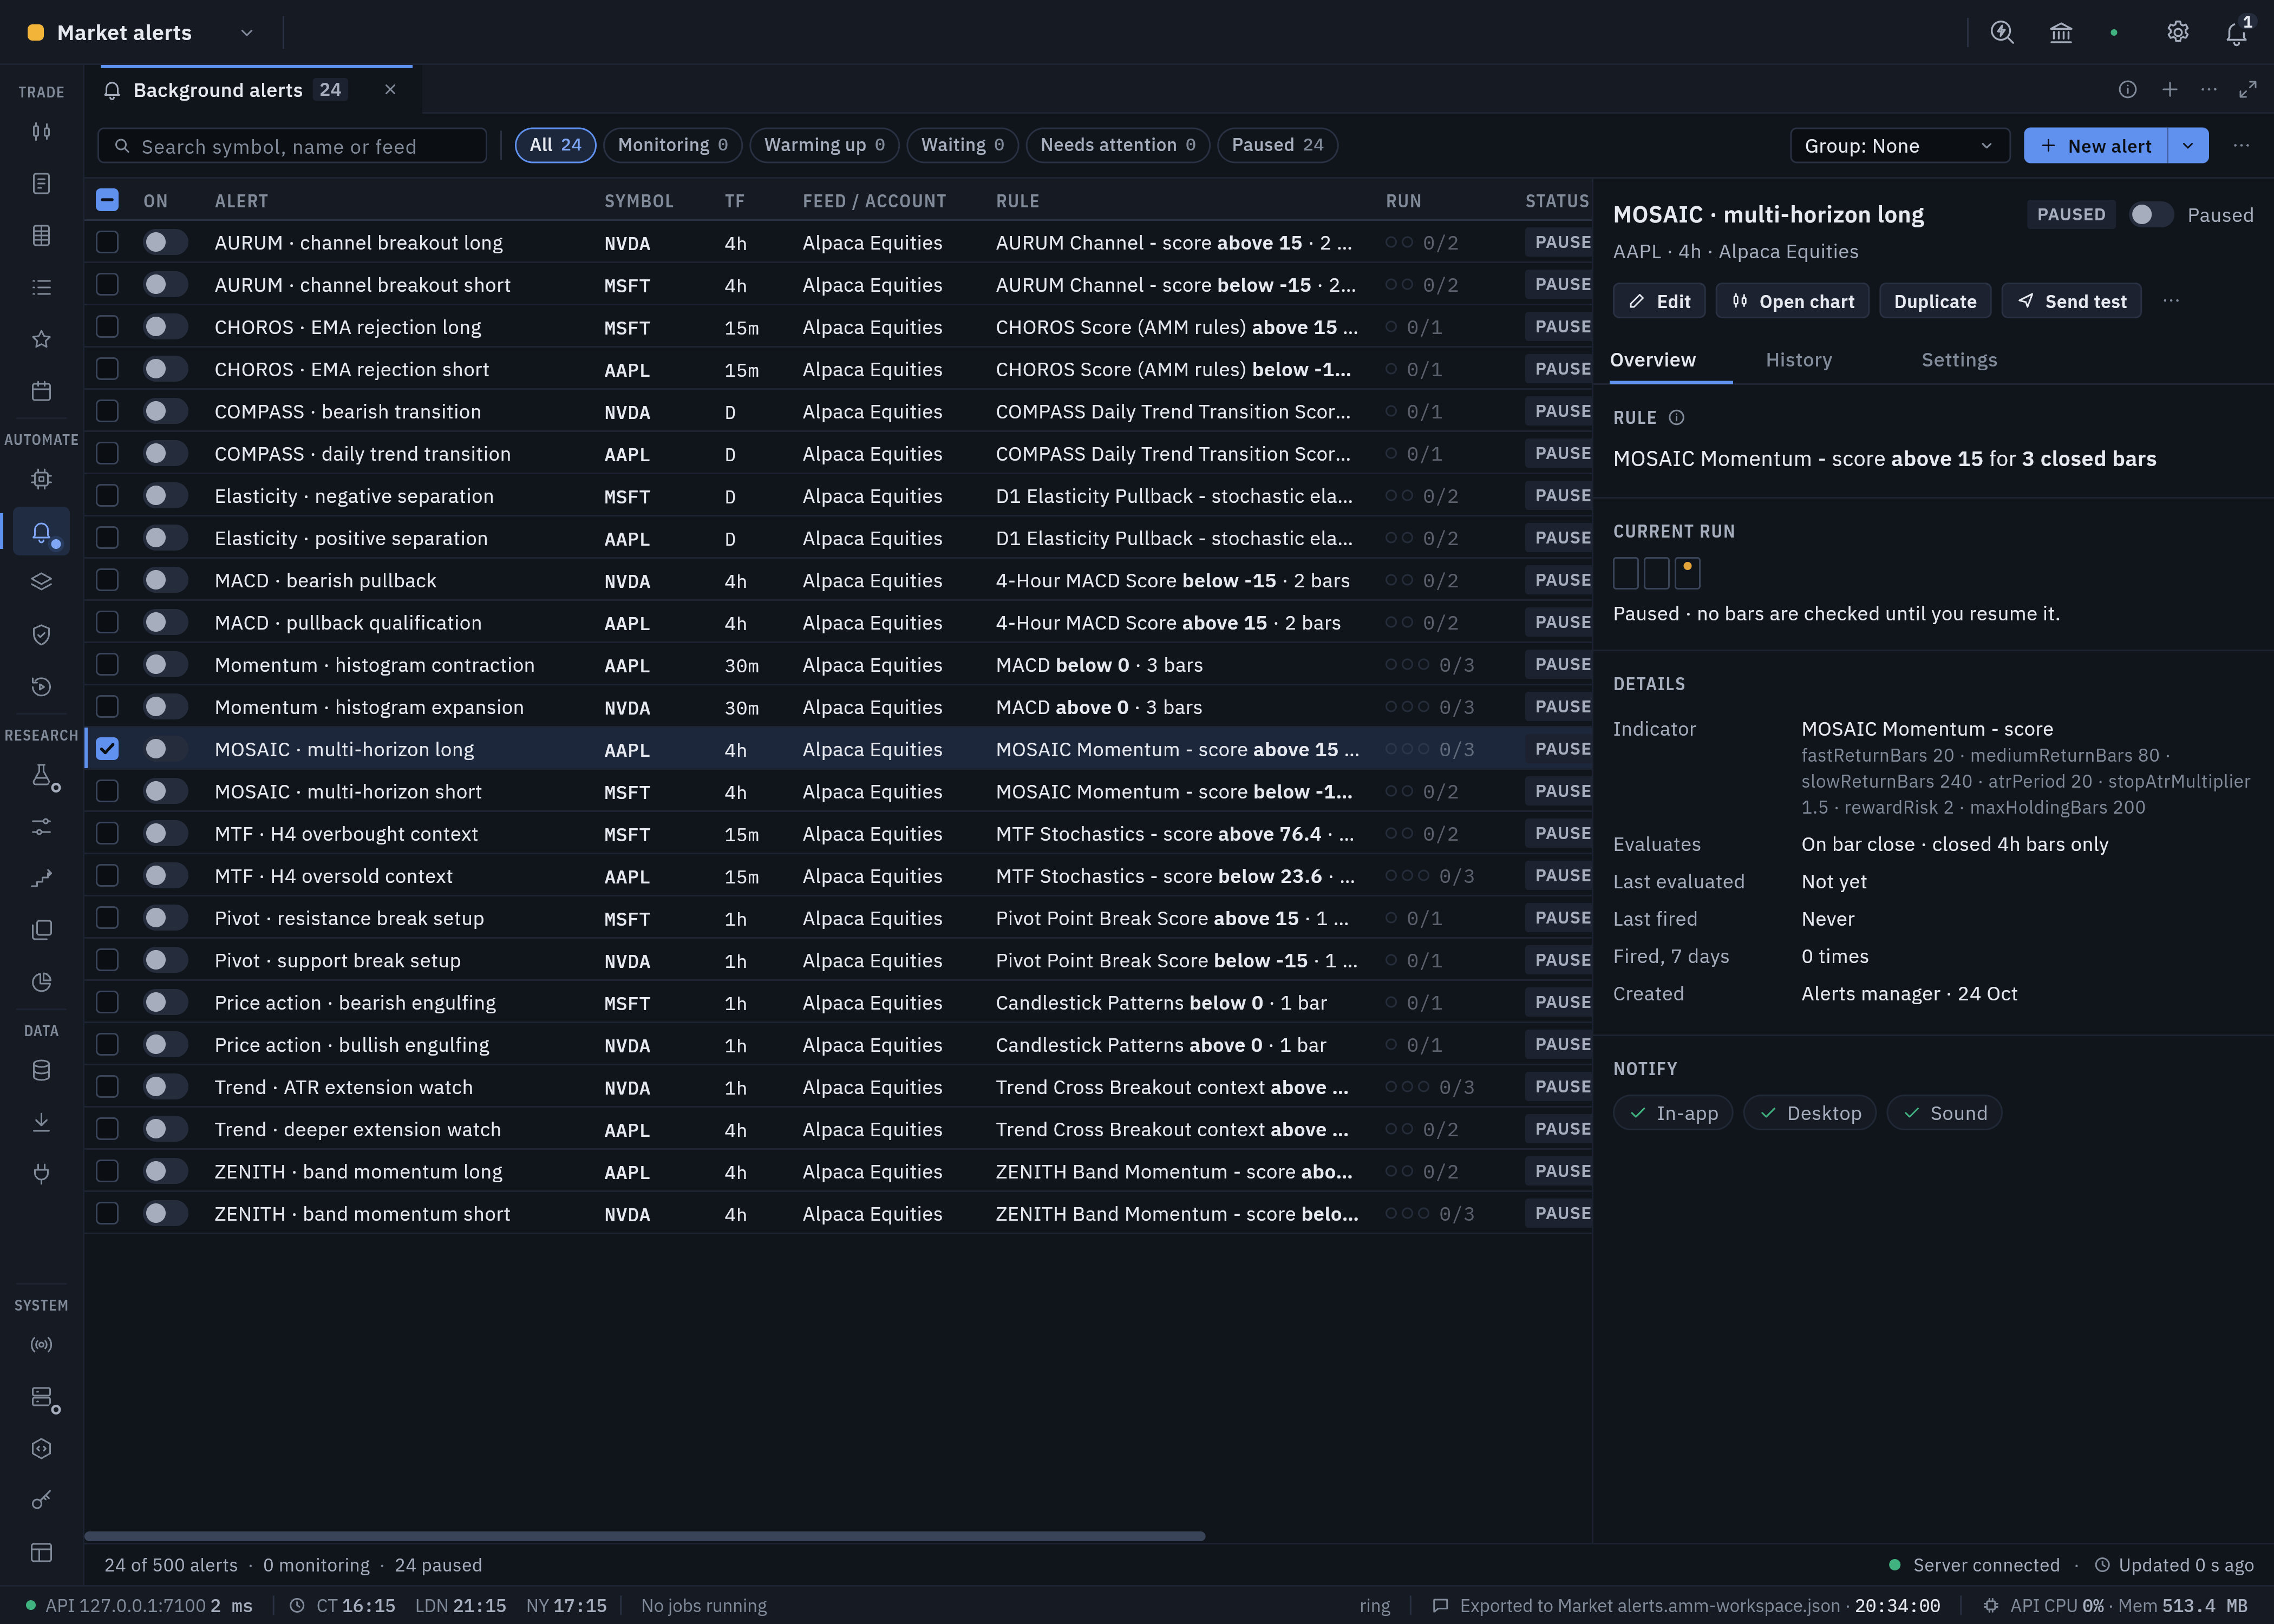This screenshot has height=1624, width=2274.
Task: Click the quick search lightning magnifier icon
Action: (x=2002, y=33)
